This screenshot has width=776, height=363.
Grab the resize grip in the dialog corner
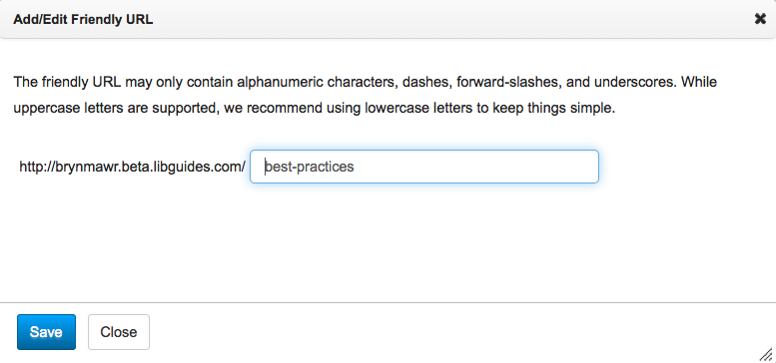(x=766, y=354)
